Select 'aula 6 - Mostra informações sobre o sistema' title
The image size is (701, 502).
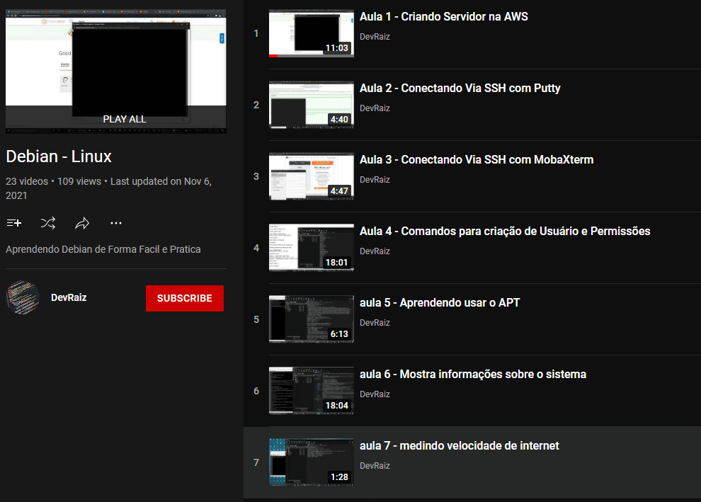point(472,375)
